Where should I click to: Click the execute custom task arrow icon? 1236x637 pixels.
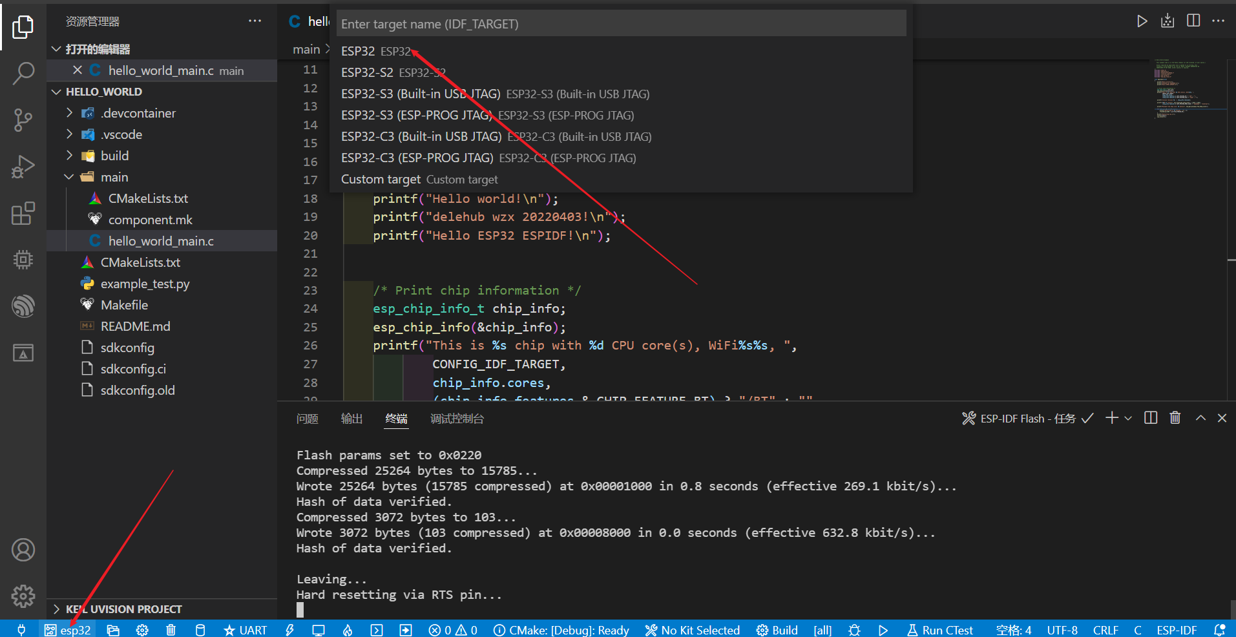click(406, 630)
